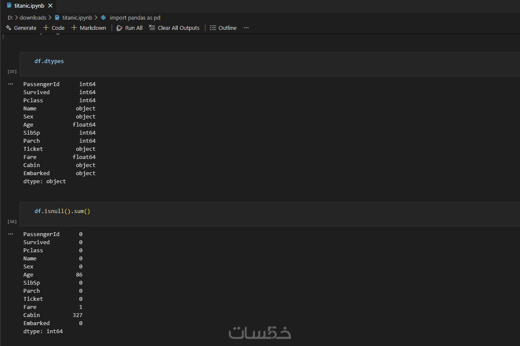This screenshot has height=346, width=520.
Task: Open the notebook Outline view
Action: [223, 28]
